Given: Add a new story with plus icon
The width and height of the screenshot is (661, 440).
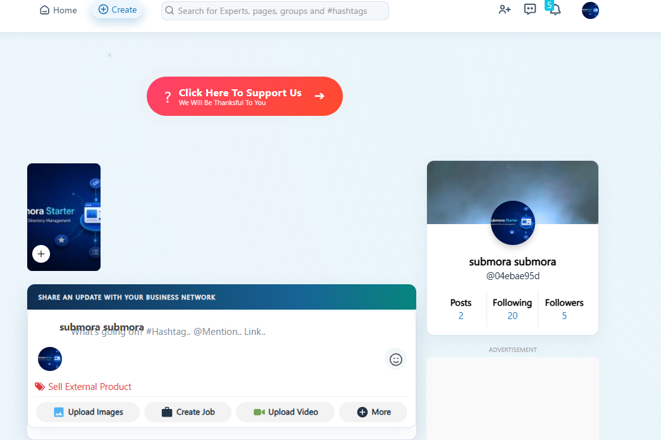Looking at the screenshot, I should [41, 254].
